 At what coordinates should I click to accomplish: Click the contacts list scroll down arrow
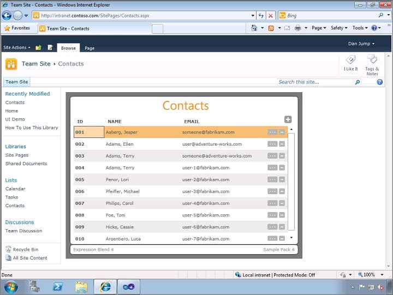[x=291, y=237]
